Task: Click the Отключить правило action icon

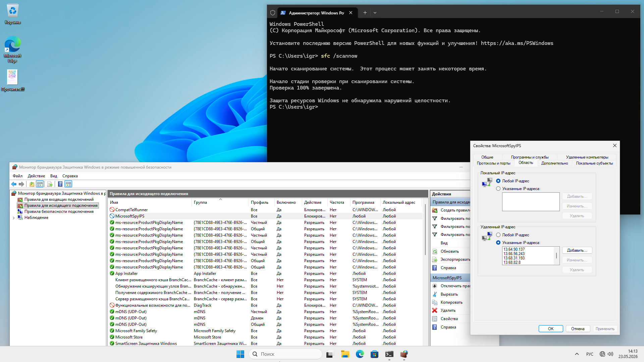Action: pos(435,286)
